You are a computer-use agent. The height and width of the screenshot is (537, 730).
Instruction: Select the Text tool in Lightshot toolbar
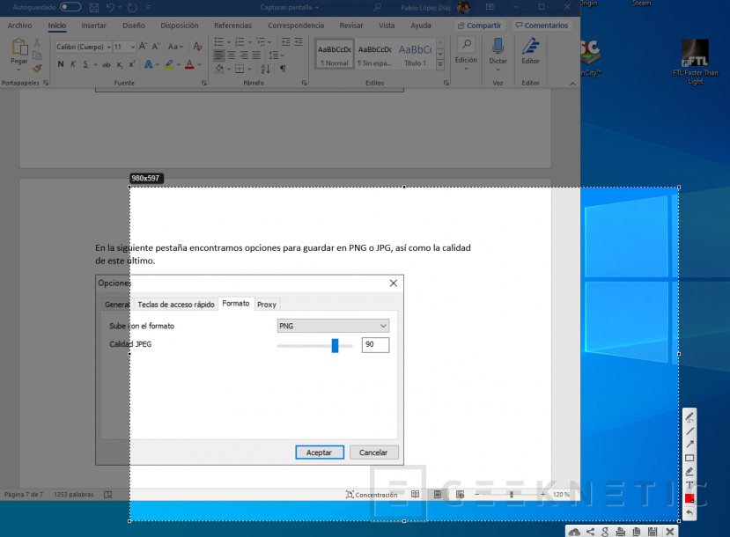coord(689,485)
